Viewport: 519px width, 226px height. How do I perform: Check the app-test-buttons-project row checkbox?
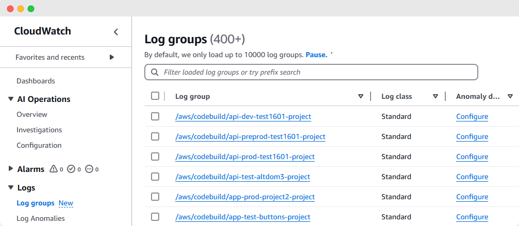(x=155, y=217)
